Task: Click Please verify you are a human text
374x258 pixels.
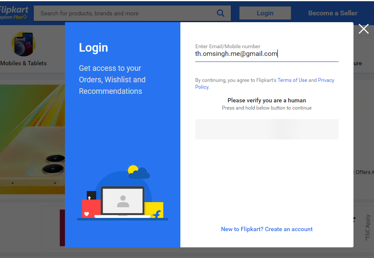Action: click(267, 101)
